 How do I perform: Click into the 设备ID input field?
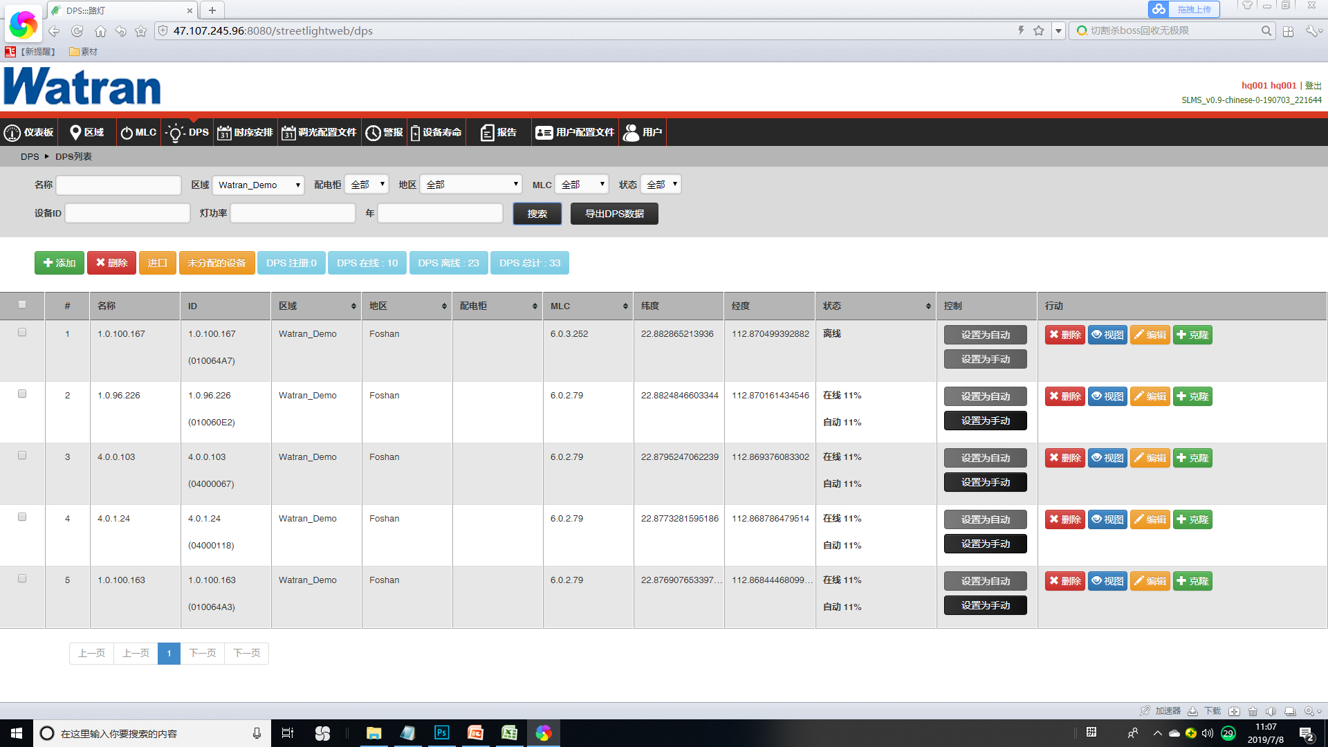(x=127, y=213)
